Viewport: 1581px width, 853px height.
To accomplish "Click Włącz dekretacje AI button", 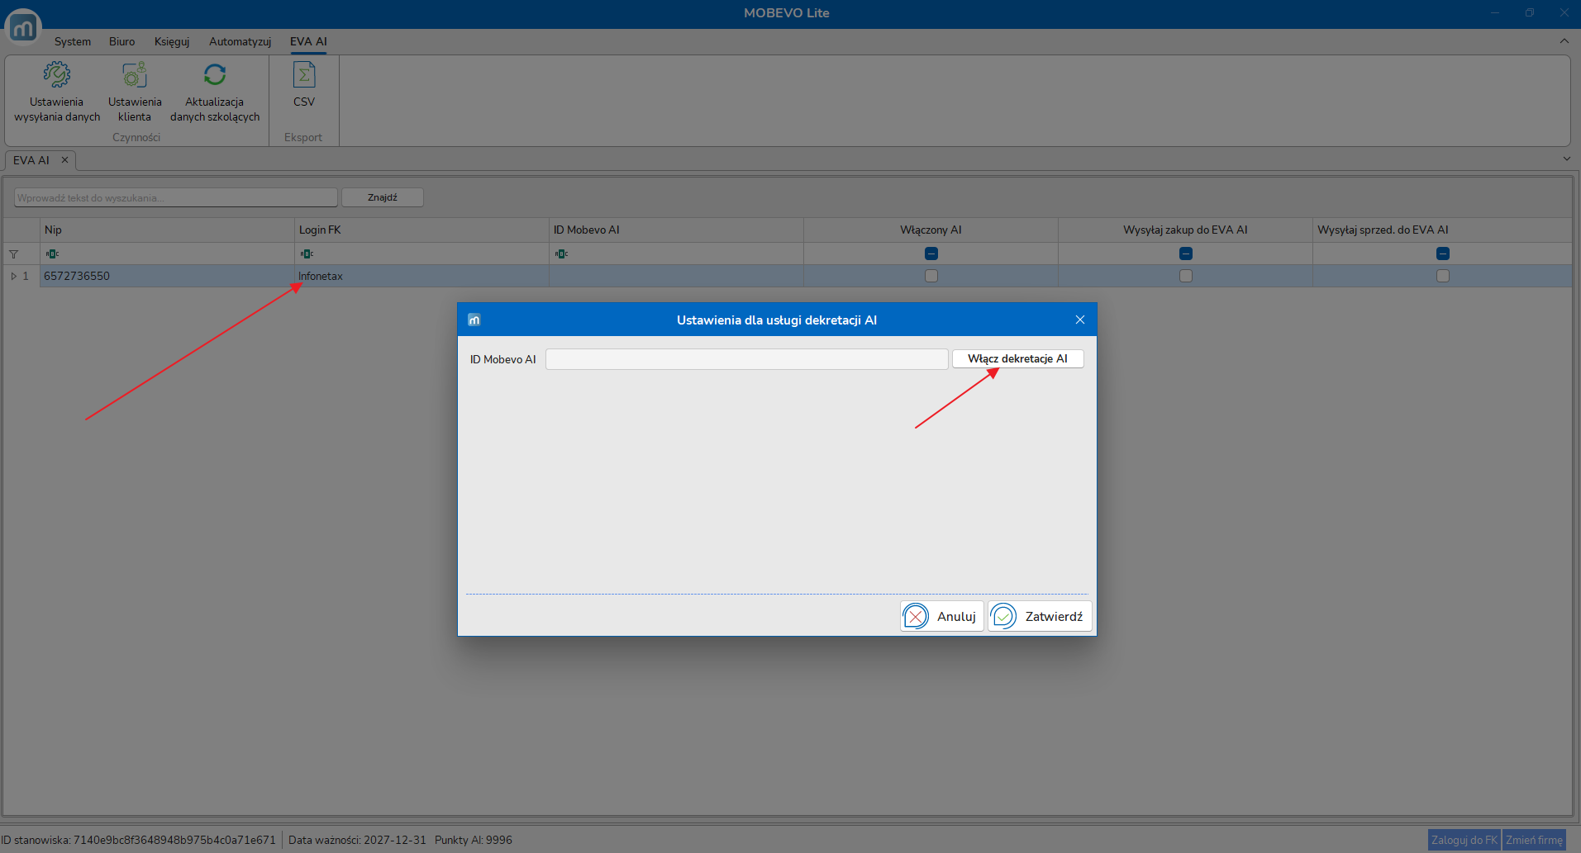I will (1018, 358).
